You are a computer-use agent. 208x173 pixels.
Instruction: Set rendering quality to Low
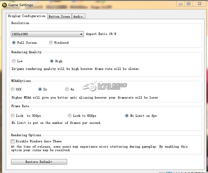click(14, 61)
